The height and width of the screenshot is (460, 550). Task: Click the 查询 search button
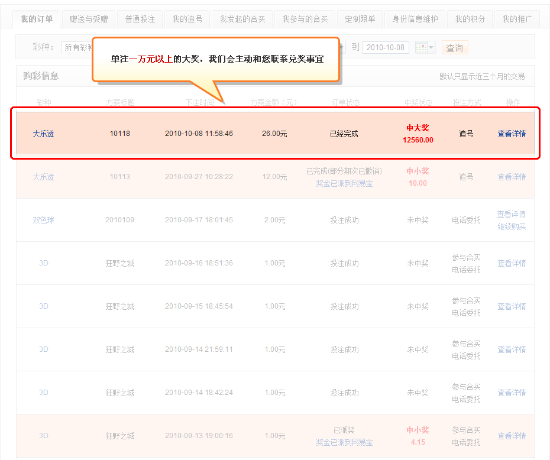[454, 47]
